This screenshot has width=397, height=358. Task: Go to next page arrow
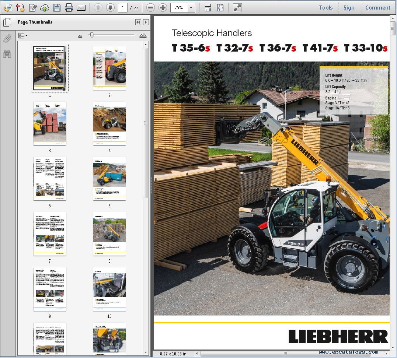click(110, 8)
